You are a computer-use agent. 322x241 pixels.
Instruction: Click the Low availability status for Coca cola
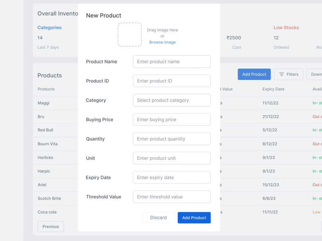tap(317, 212)
